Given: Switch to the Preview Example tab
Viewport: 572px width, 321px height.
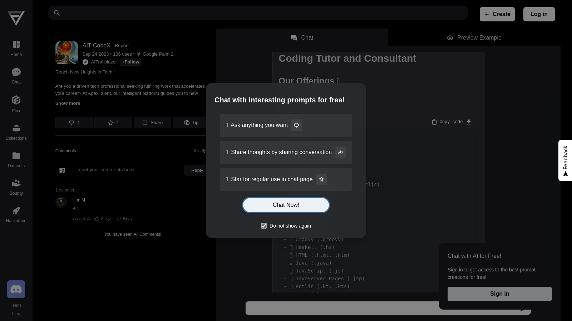Looking at the screenshot, I should [x=474, y=38].
